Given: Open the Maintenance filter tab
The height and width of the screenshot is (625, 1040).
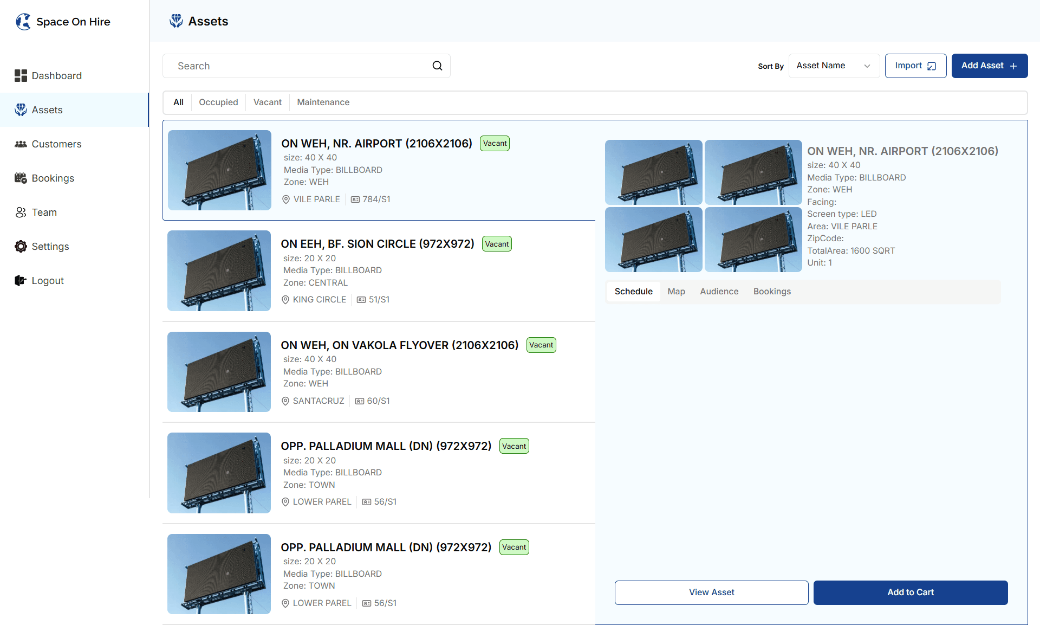Looking at the screenshot, I should coord(323,102).
